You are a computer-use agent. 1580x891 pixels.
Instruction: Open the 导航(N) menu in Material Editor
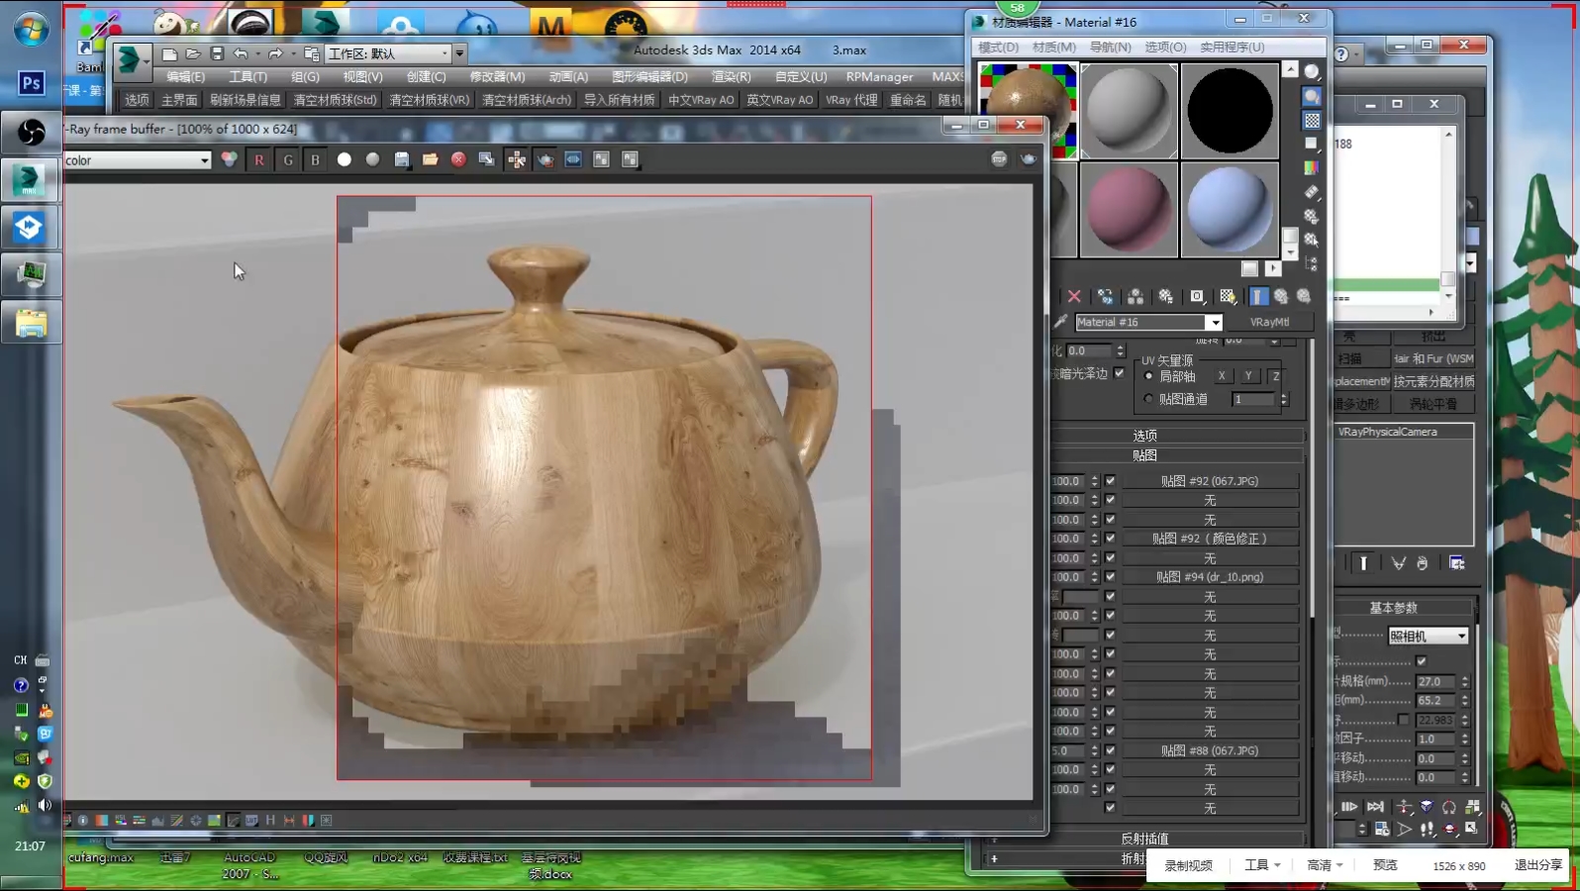[1110, 47]
